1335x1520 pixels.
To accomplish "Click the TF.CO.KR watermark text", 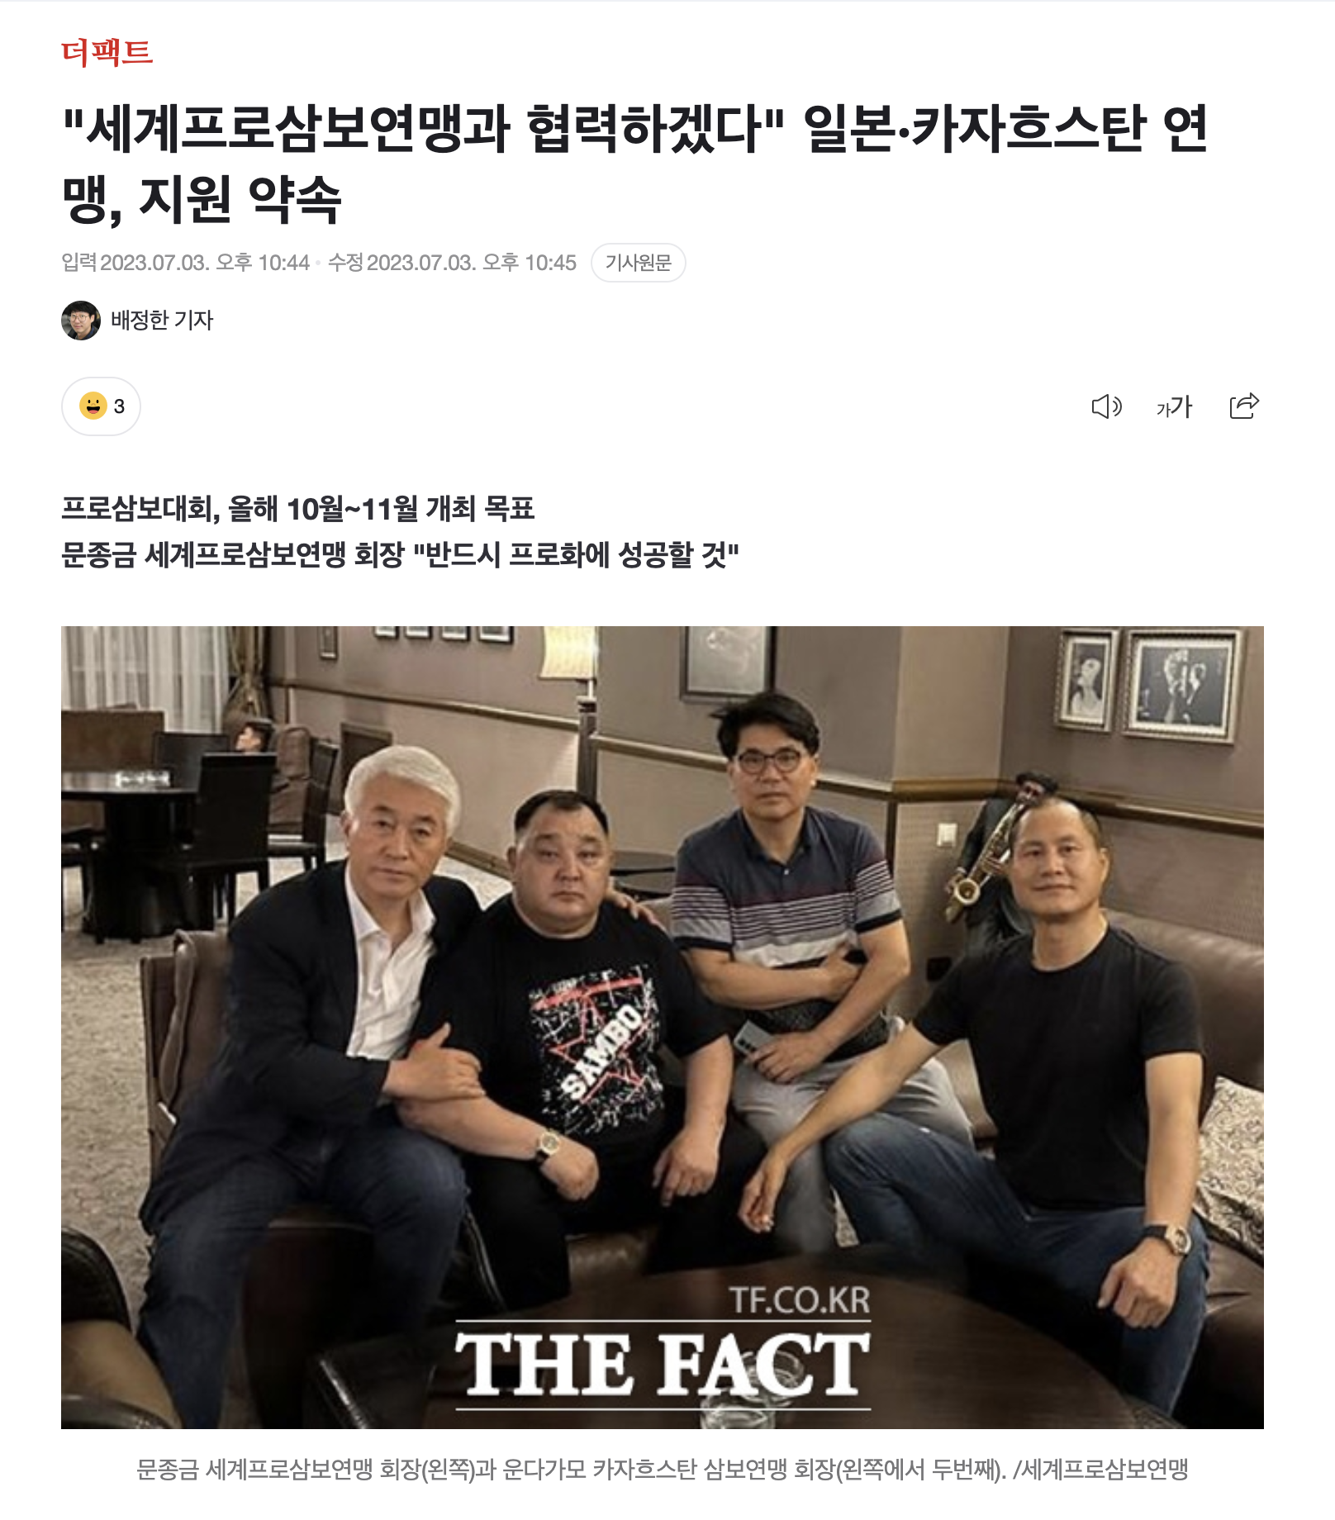I will point(800,1300).
